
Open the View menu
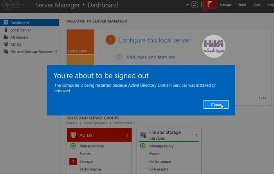tap(257, 5)
